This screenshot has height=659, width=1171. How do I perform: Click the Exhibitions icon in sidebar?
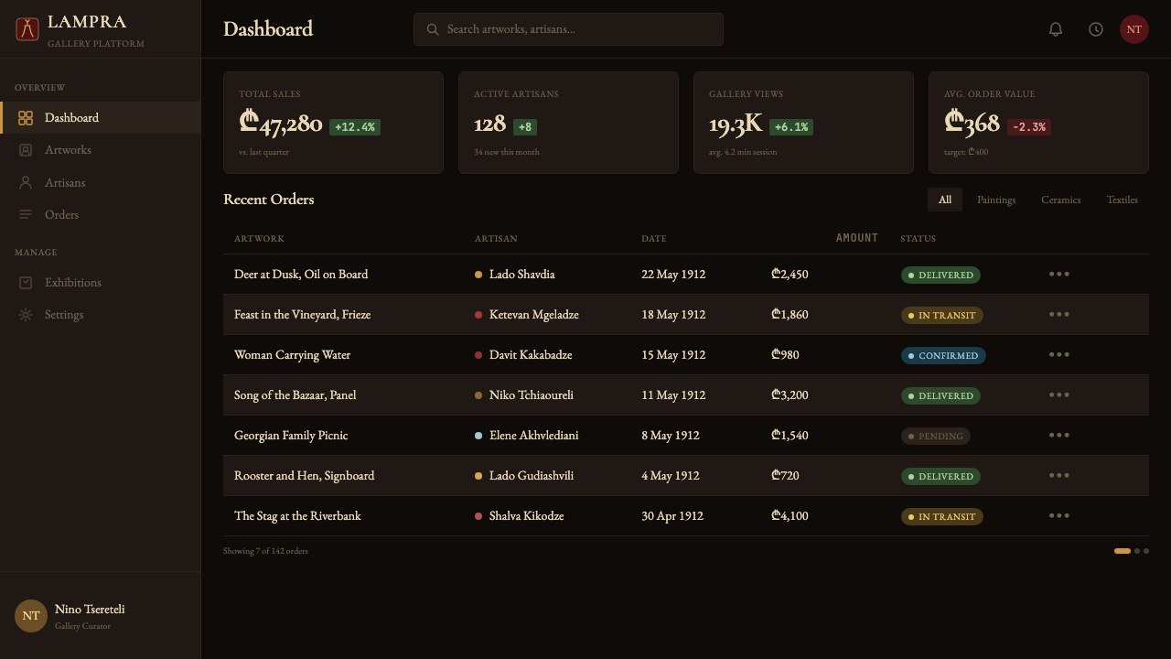[26, 283]
